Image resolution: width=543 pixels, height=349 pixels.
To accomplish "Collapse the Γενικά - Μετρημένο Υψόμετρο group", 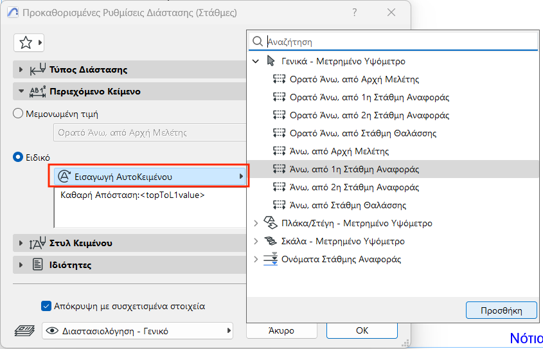I will coord(256,61).
